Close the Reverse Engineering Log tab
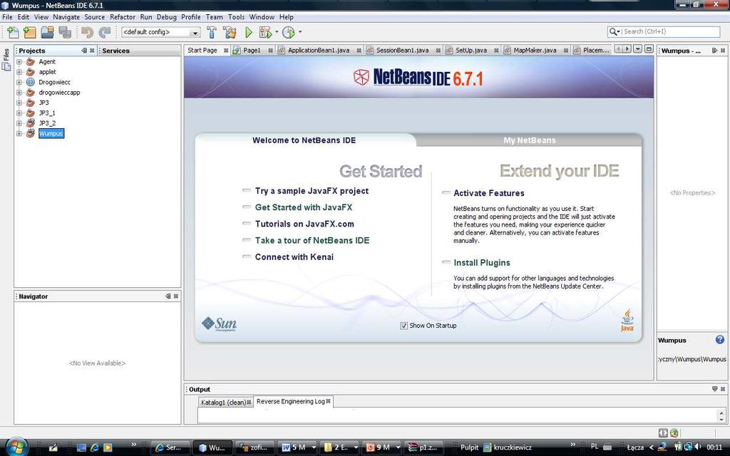730x456 pixels. click(x=328, y=401)
